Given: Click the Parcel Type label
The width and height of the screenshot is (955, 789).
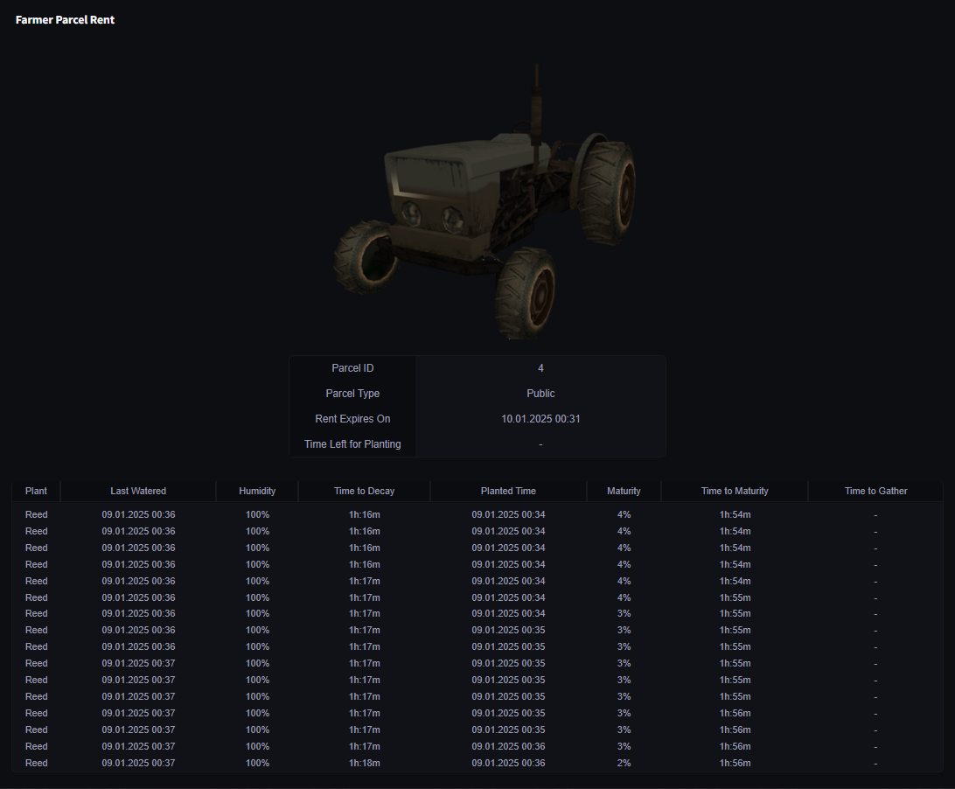Looking at the screenshot, I should [352, 394].
